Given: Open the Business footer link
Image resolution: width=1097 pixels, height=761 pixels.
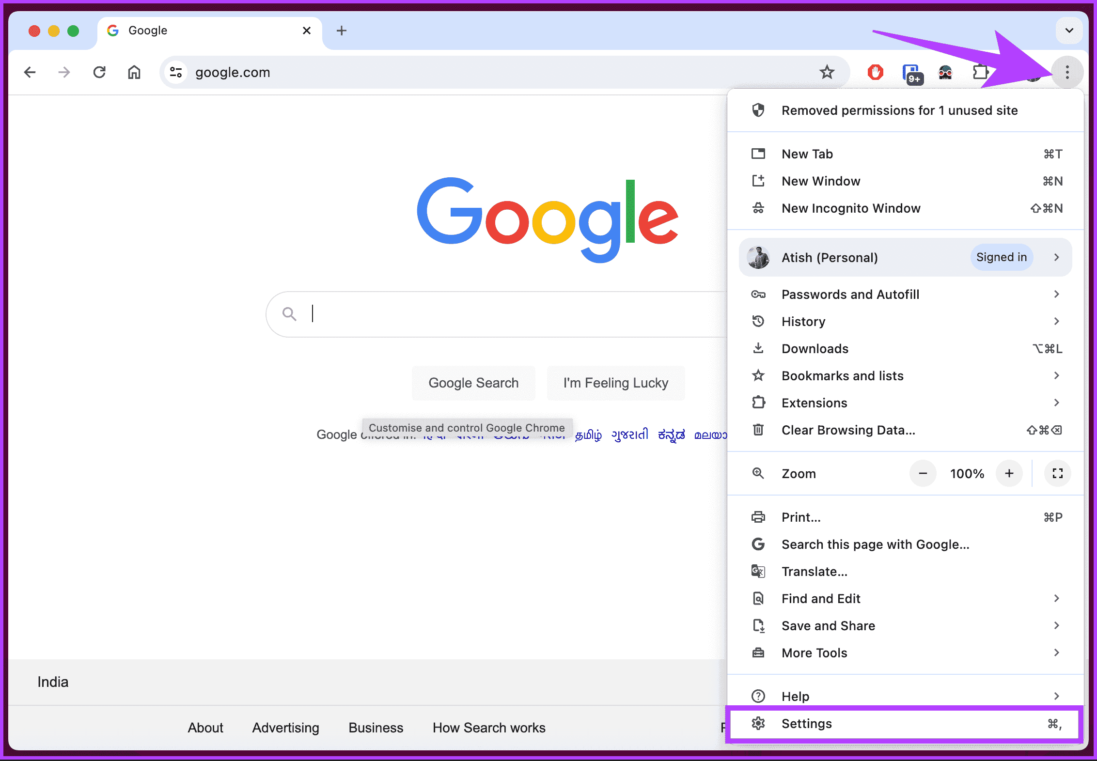Looking at the screenshot, I should 376,728.
